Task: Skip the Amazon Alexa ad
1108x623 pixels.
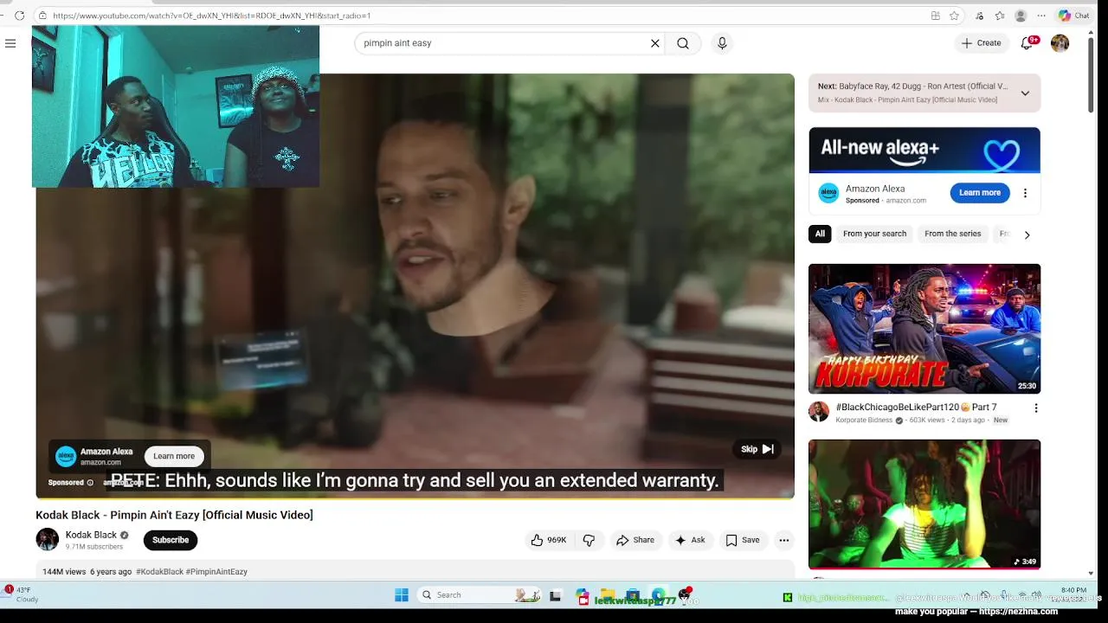Action: coord(757,449)
